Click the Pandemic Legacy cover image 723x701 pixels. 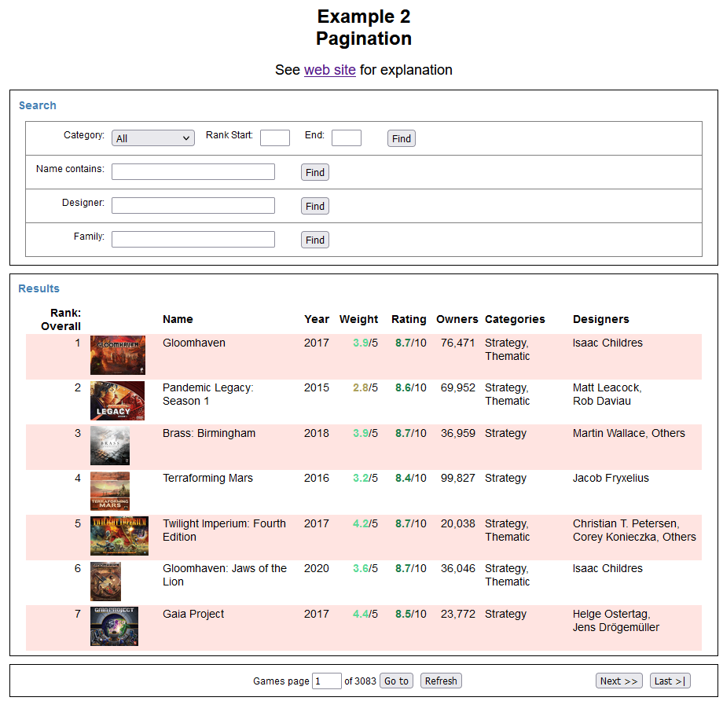pos(117,401)
